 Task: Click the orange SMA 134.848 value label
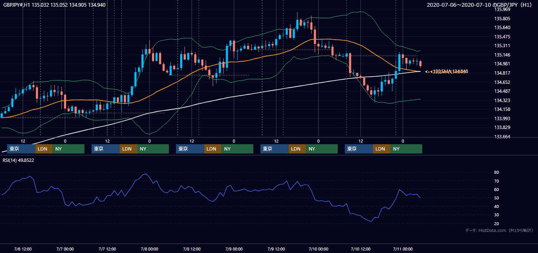449,71
